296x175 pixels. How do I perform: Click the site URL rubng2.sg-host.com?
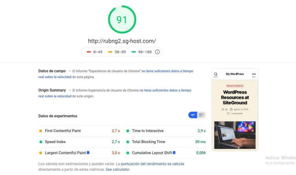point(122,41)
